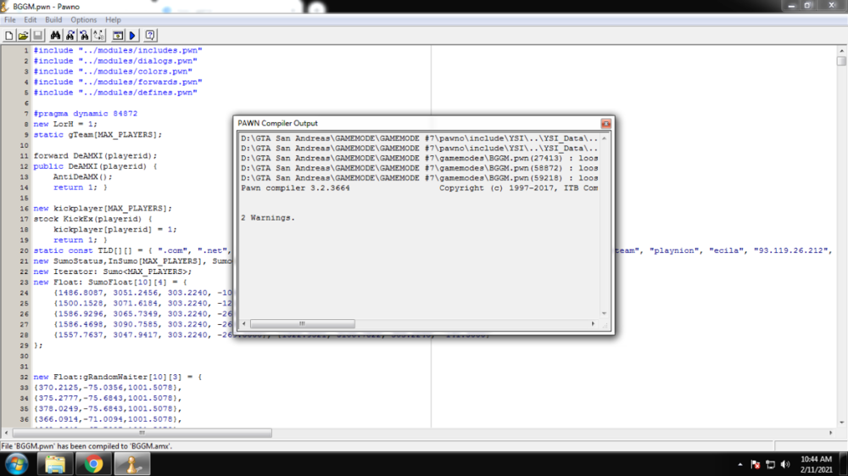848x476 pixels.
Task: Open the Help question mark icon
Action: pos(150,36)
